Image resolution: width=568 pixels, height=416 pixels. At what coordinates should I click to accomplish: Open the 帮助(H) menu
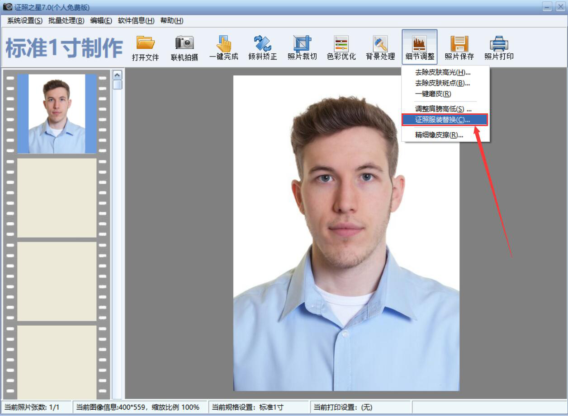tap(172, 21)
